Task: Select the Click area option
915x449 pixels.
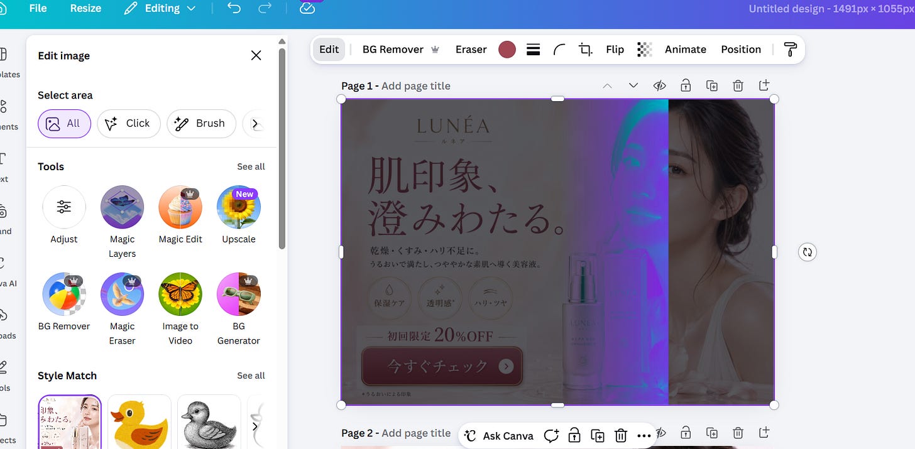Action: (x=128, y=124)
